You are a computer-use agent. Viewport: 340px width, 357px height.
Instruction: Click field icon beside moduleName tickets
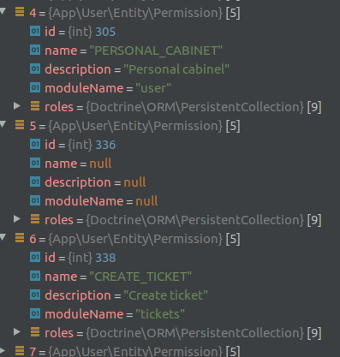pos(35,313)
